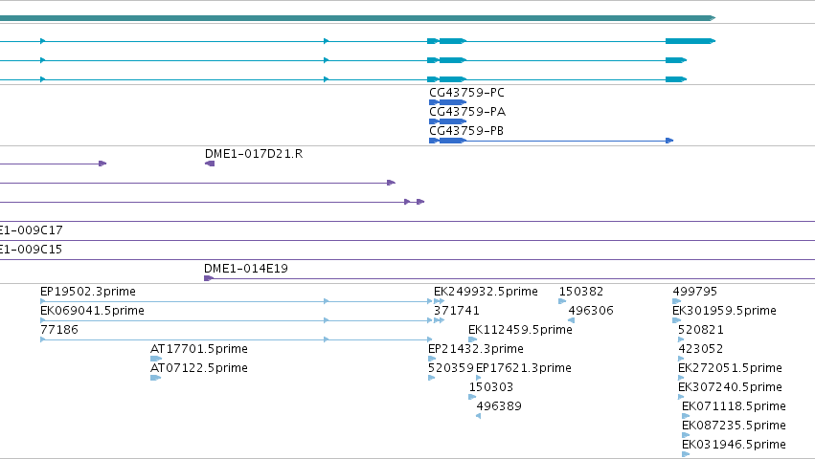This screenshot has height=459, width=815.
Task: Click the 150382 light blue arrow glyph
Action: [x=562, y=301]
